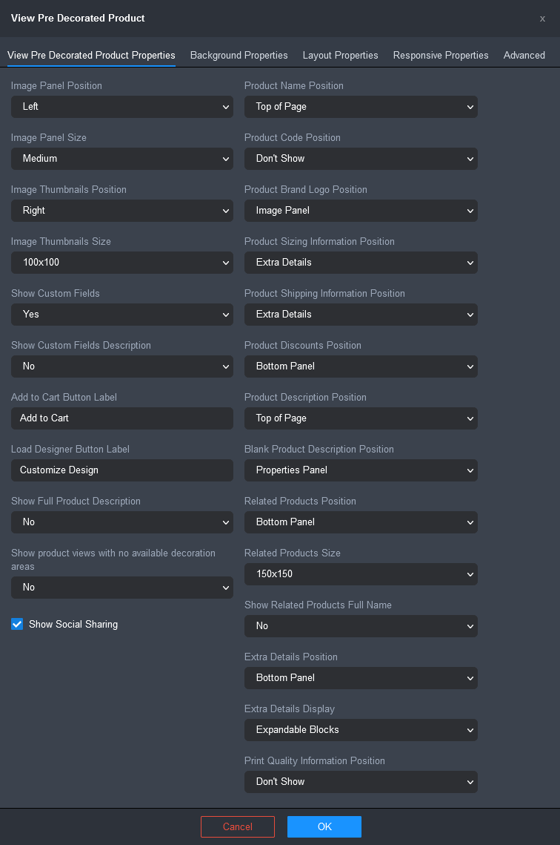Screen dimensions: 560x845
Task: Open Show Related Products Full Name dropdown
Action: coord(361,626)
